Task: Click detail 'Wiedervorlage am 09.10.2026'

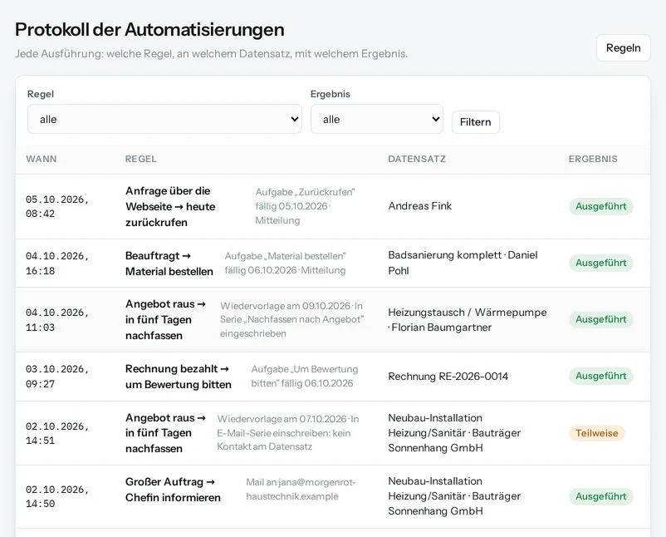Action: (285, 306)
